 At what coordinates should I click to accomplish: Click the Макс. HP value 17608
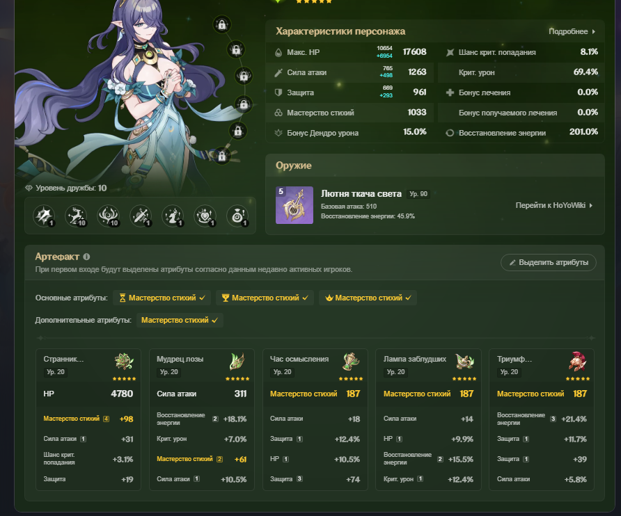coord(415,52)
